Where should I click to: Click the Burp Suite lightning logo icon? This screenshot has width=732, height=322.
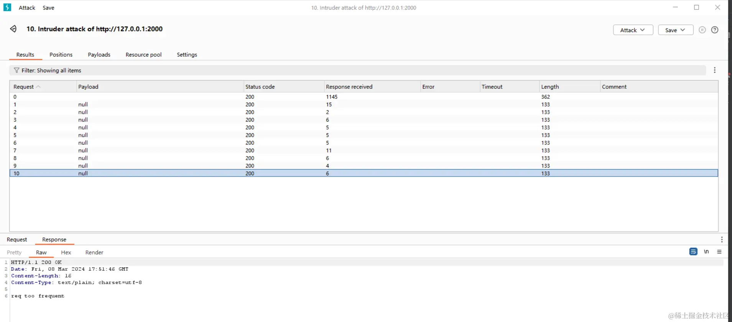click(7, 7)
